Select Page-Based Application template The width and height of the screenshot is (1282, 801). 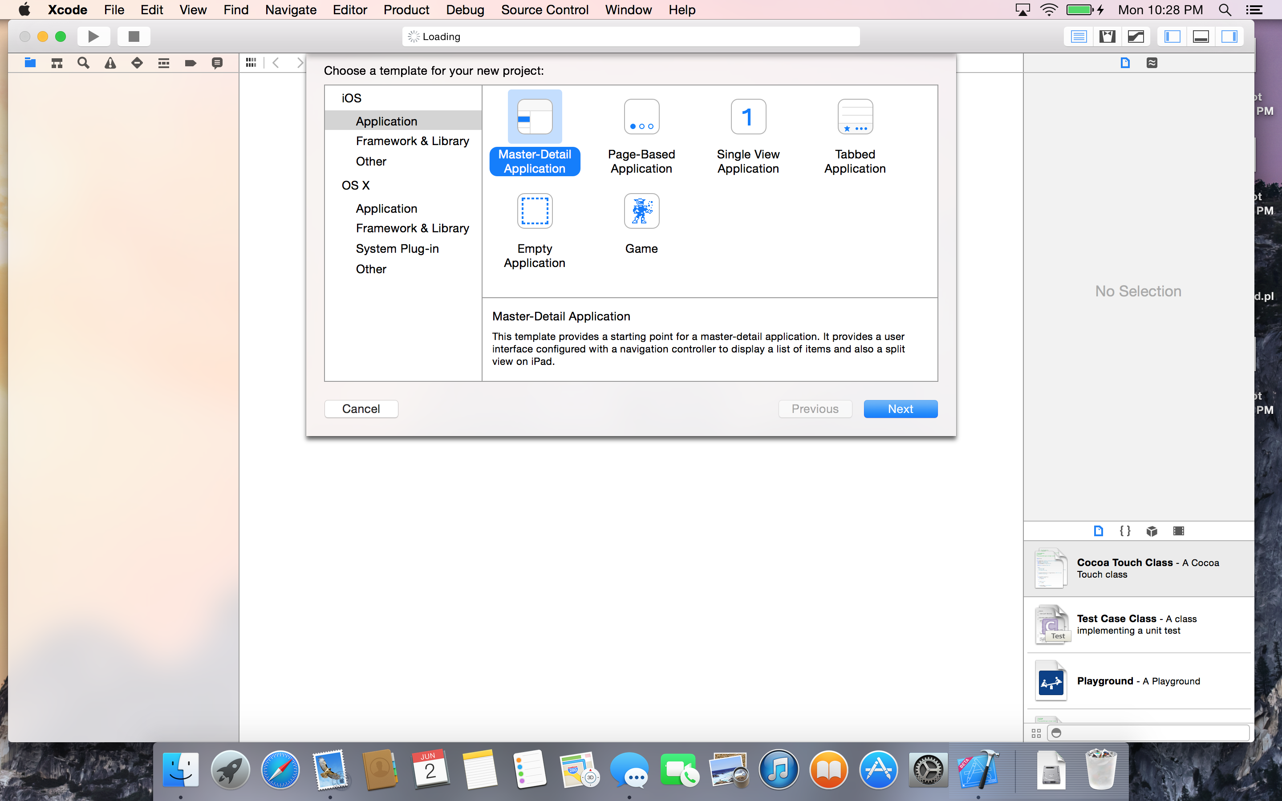click(x=641, y=136)
